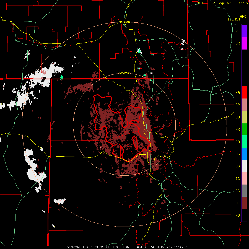Click the 50 NMI range ring label
The width and height of the screenshot is (249, 249).
pos(124,73)
